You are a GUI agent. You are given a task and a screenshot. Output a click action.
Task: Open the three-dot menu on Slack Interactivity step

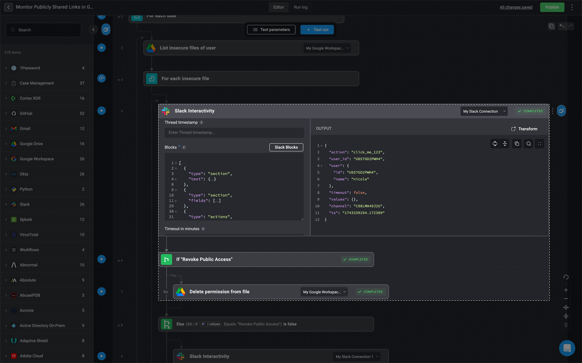553,111
